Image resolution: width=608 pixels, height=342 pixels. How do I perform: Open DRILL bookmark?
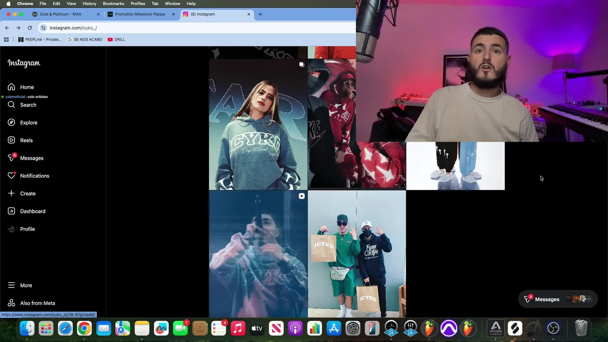coord(116,39)
